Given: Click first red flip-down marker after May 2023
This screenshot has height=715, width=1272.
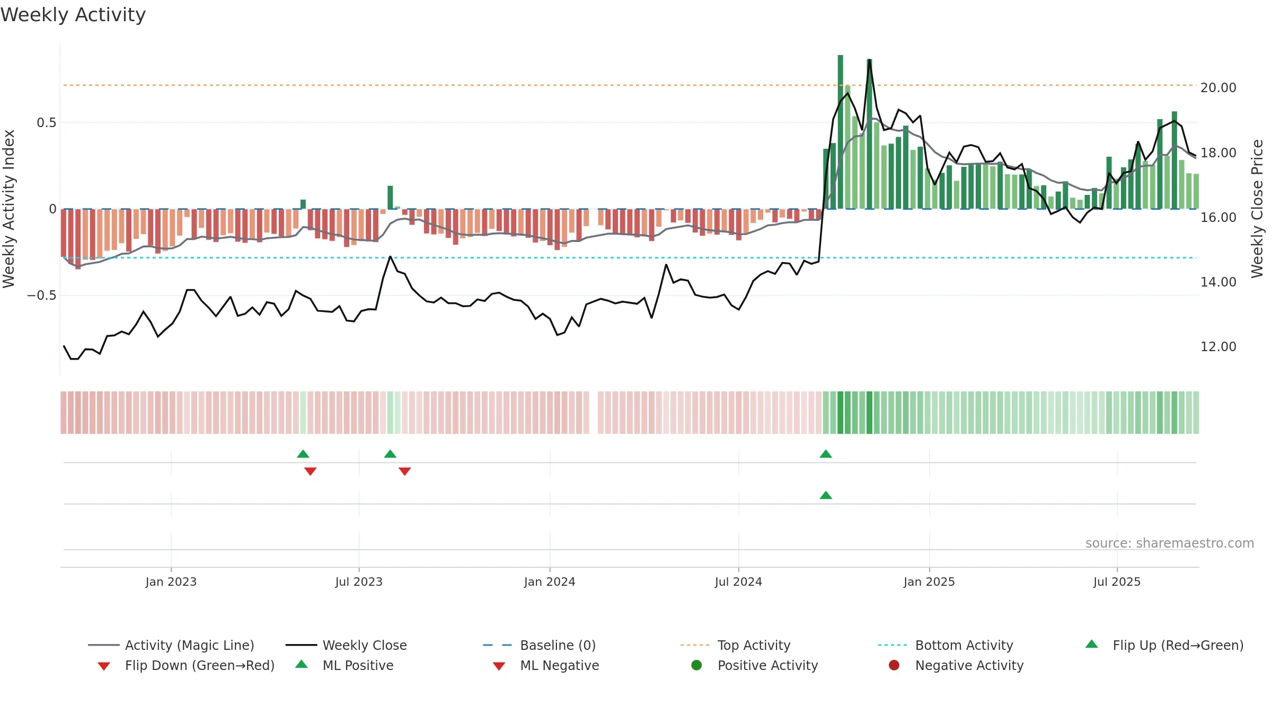Looking at the screenshot, I should 311,471.
